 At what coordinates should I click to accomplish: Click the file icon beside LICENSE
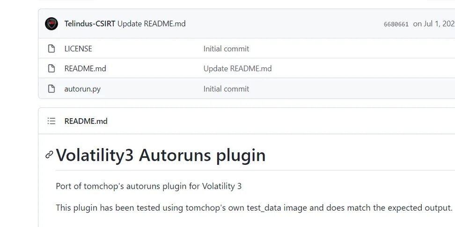(x=51, y=49)
